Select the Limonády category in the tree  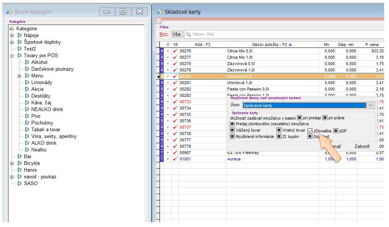(x=41, y=83)
